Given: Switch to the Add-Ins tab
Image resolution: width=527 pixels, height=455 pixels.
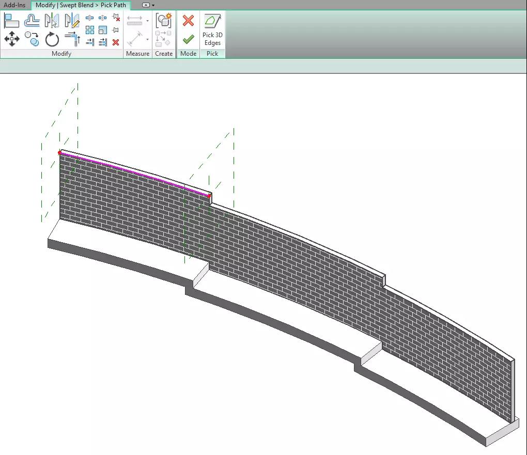Looking at the screenshot, I should click(14, 5).
